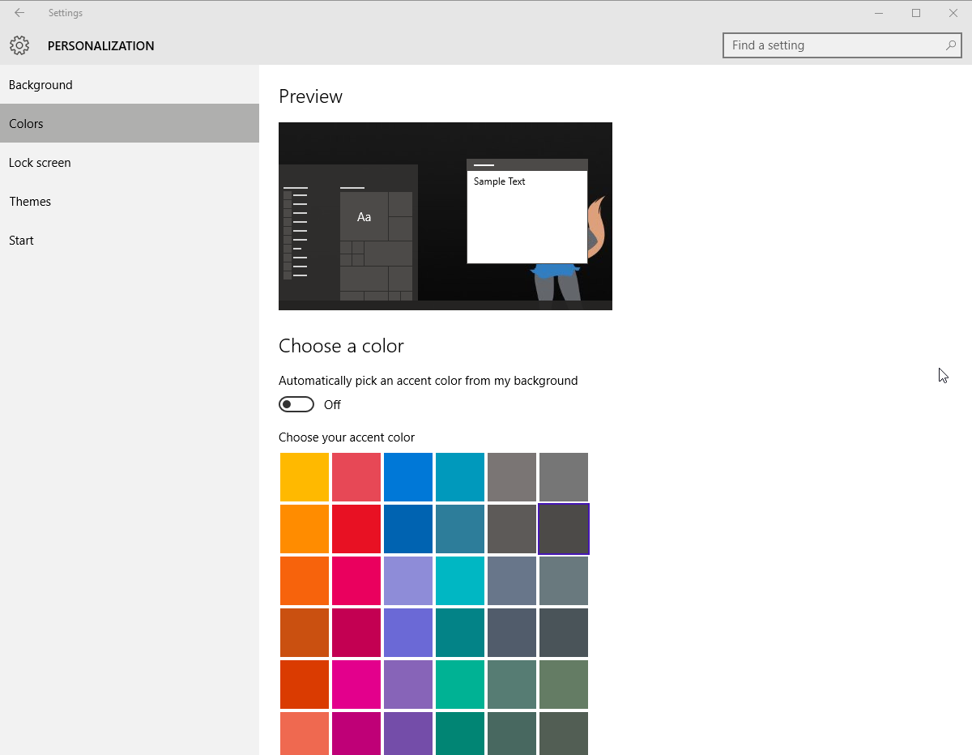Image resolution: width=972 pixels, height=755 pixels.
Task: Open the Themes settings page
Action: (130, 202)
